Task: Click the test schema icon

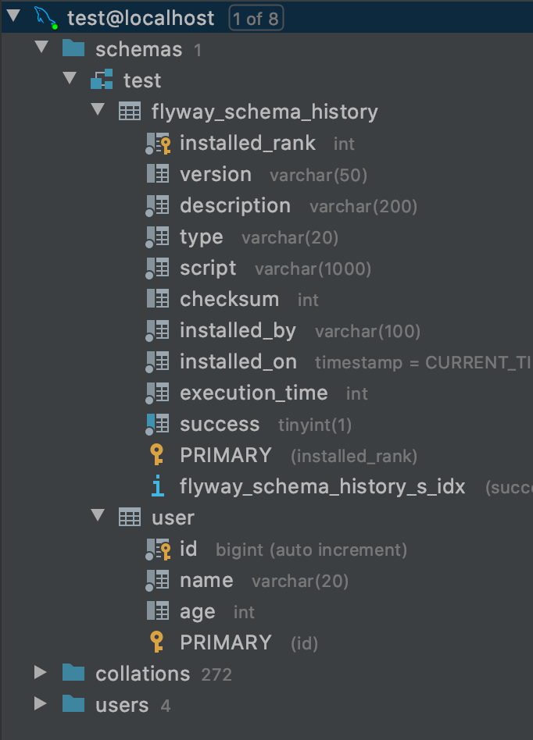Action: click(x=101, y=80)
